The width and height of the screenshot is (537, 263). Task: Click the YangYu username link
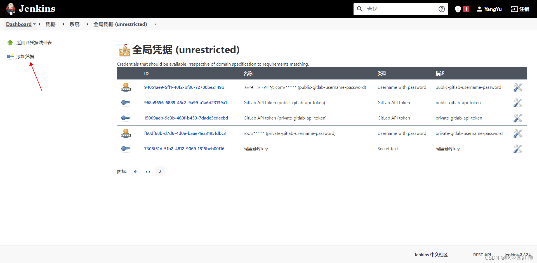point(493,9)
